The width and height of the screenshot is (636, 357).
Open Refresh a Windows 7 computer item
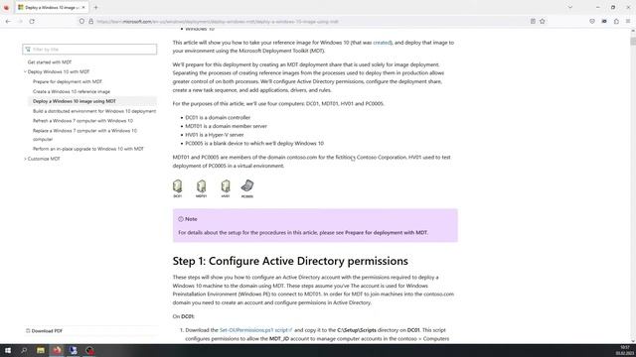pos(82,121)
